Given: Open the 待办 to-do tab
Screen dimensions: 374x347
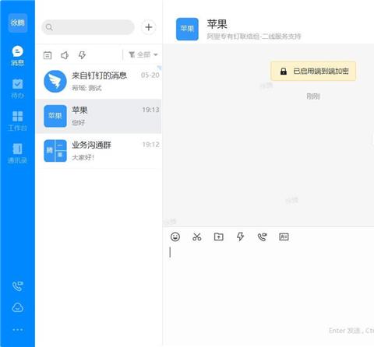Looking at the screenshot, I should tap(18, 89).
